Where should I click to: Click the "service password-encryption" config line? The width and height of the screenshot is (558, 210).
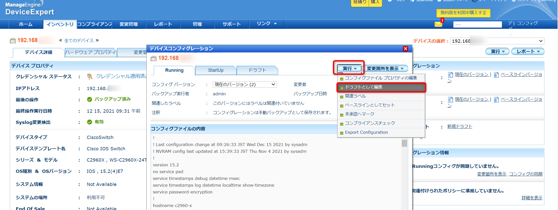183,192
